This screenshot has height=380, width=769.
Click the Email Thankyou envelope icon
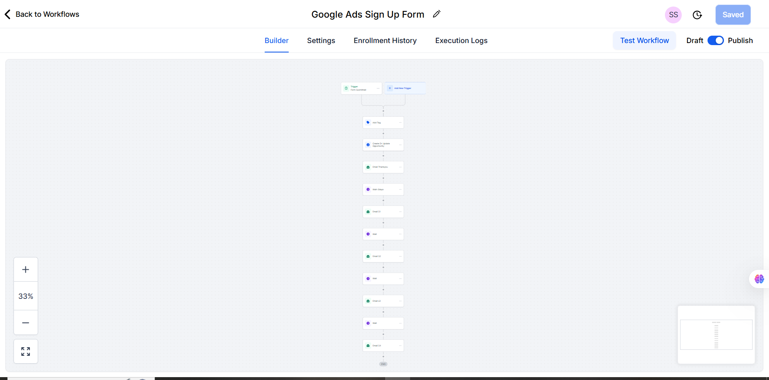[x=368, y=167]
